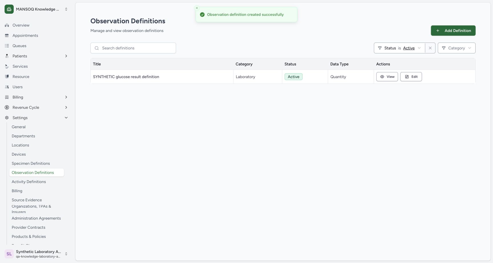Open General settings page
The image size is (493, 263).
(19, 127)
